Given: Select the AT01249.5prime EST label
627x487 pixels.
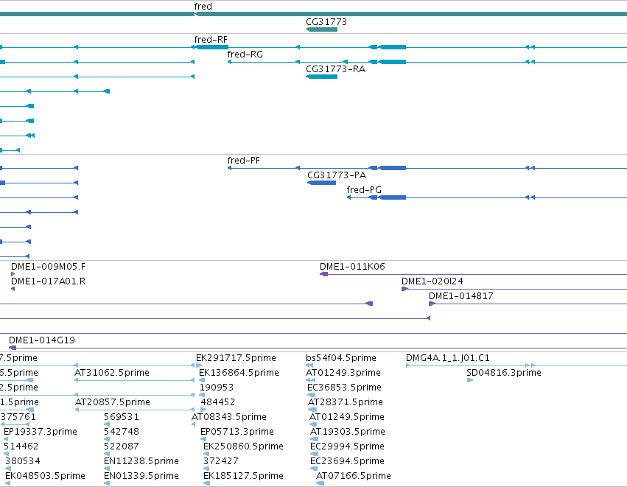Looking at the screenshot, I should click(x=347, y=417).
